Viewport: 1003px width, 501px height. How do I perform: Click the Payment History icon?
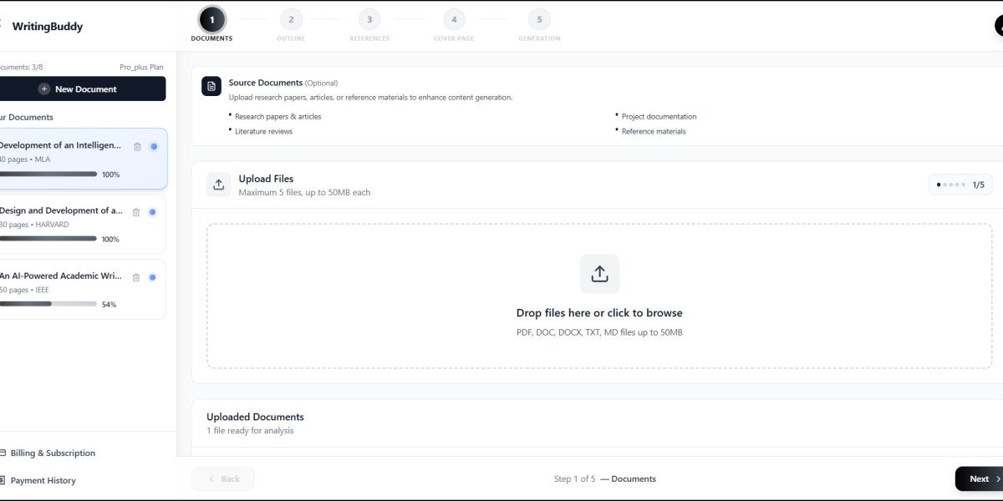coord(3,480)
